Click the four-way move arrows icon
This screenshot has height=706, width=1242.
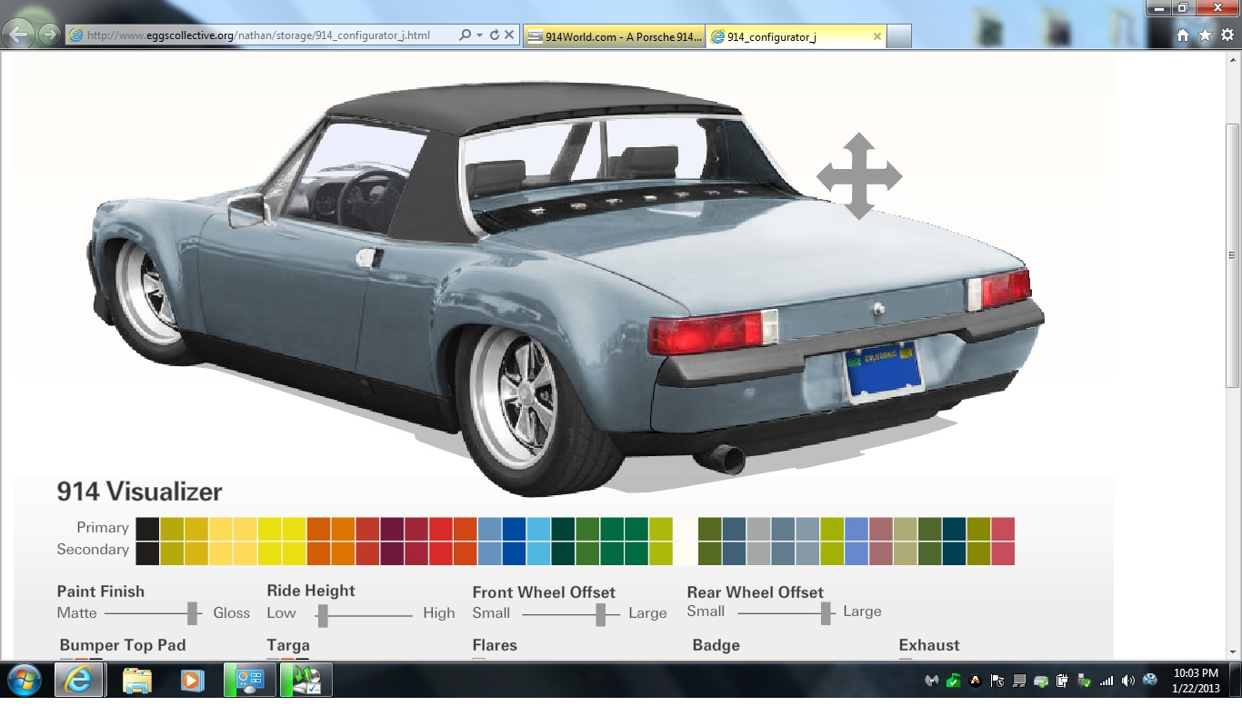pos(858,176)
